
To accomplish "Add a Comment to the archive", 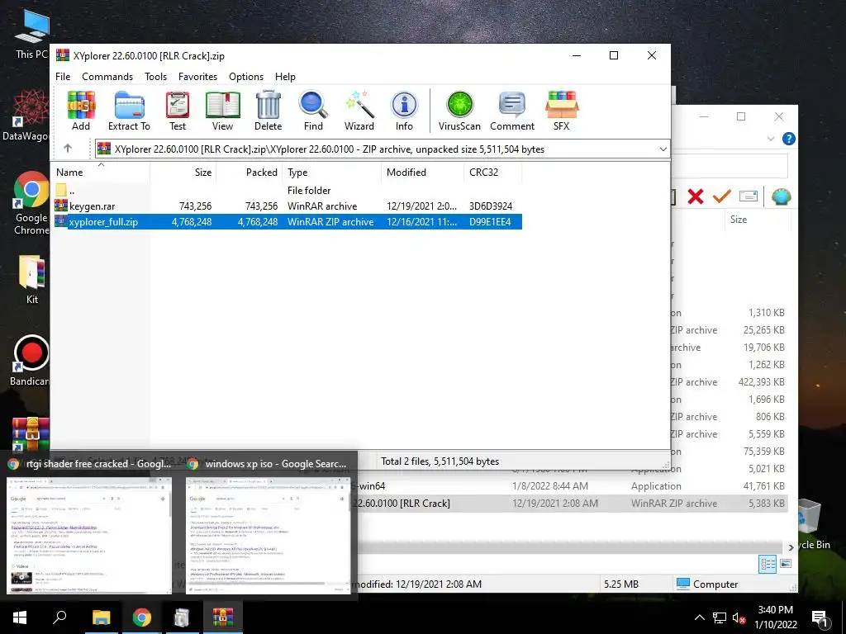I will (512, 111).
